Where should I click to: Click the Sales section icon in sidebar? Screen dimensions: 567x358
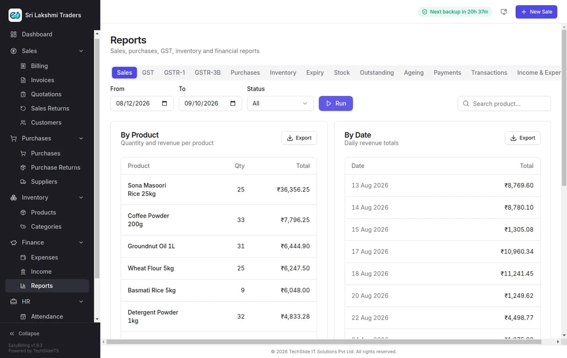pos(14,51)
